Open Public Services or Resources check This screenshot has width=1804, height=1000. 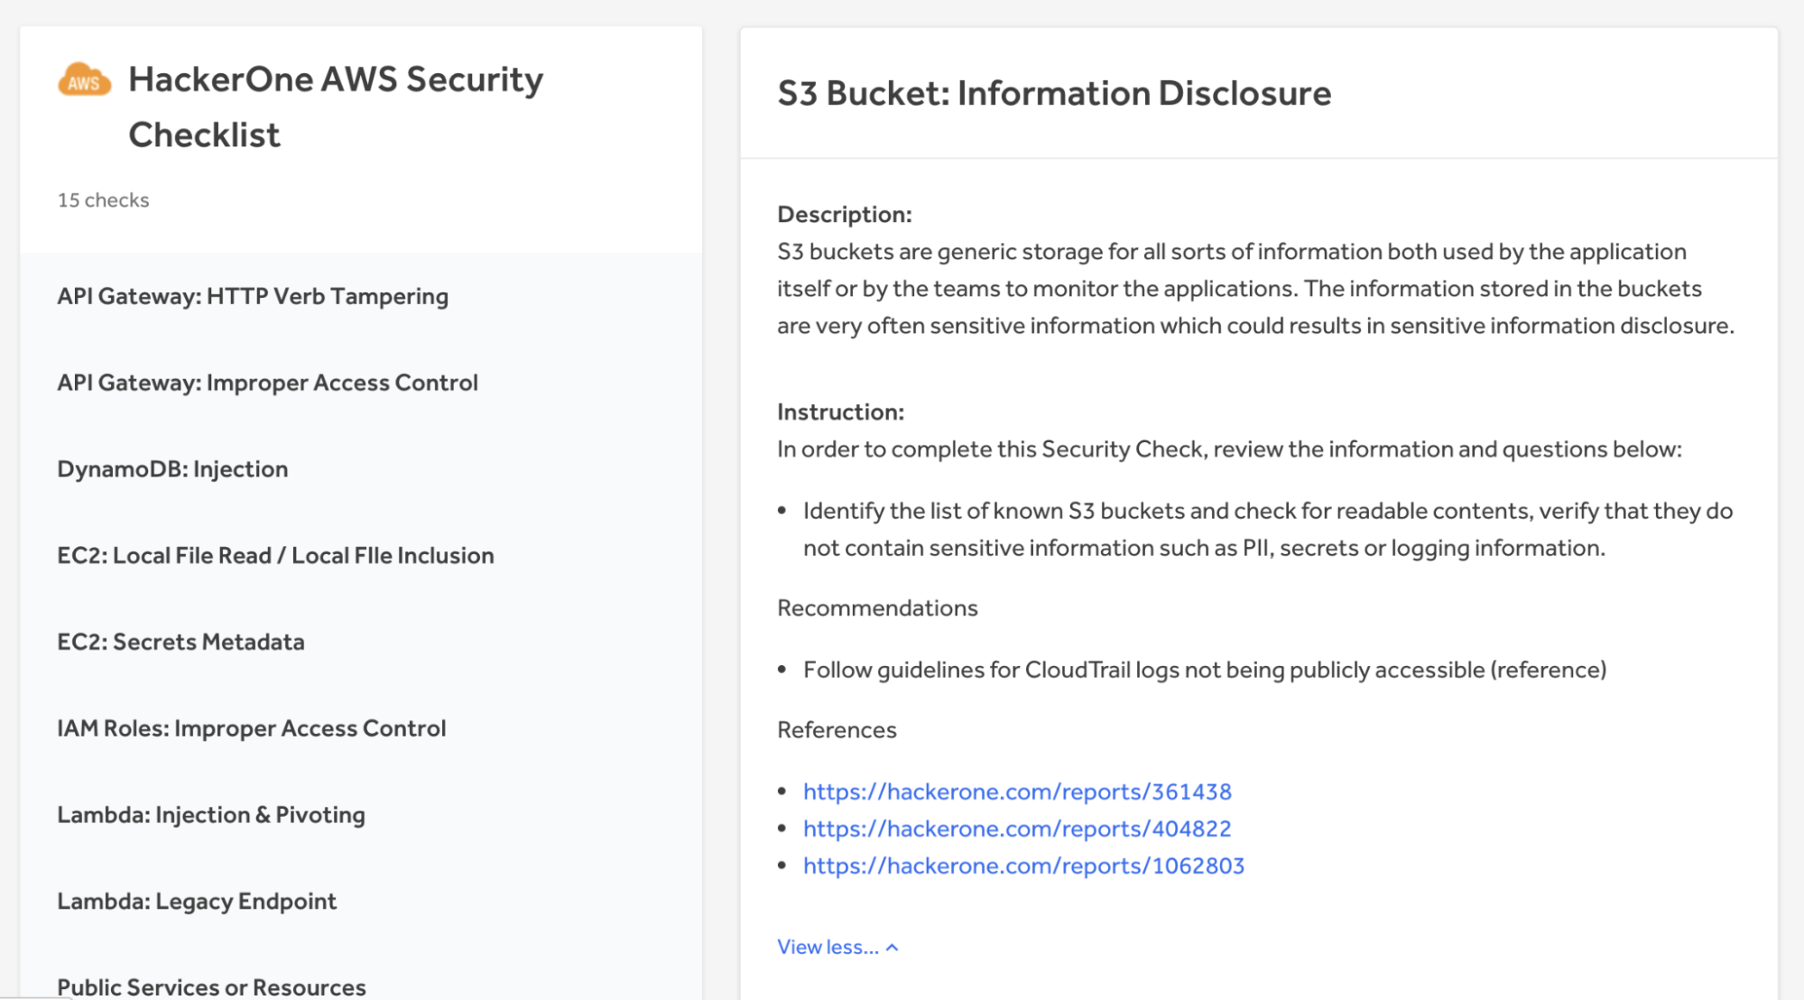click(x=211, y=986)
